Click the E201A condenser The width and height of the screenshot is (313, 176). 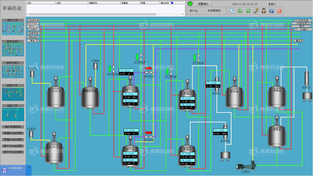(x=217, y=84)
